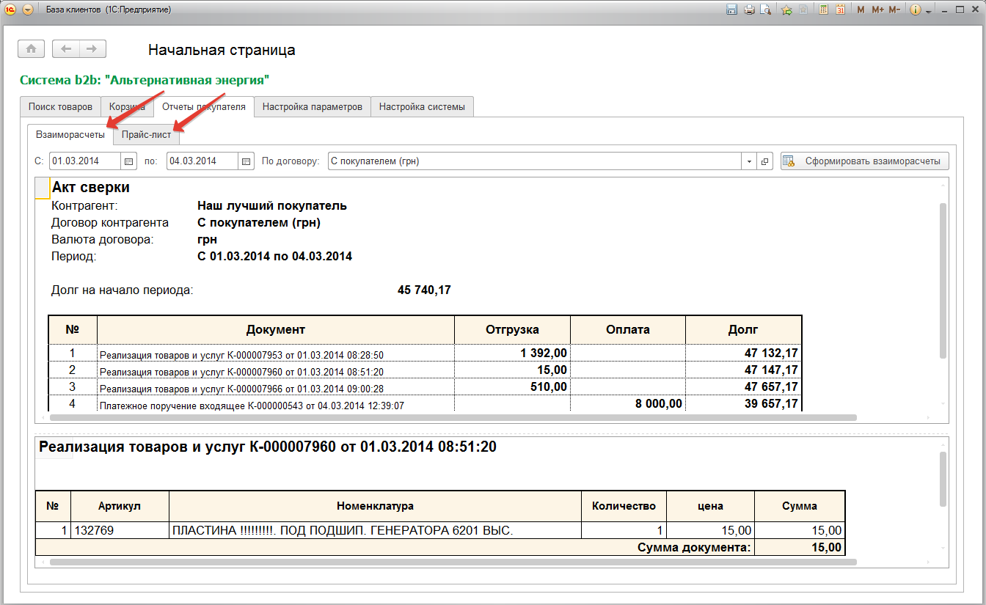
Task: Click the Акт сверки heading
Action: tap(91, 188)
